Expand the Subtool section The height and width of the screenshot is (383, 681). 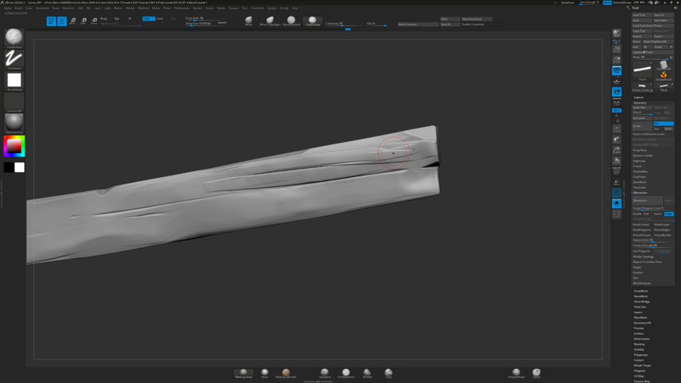638,97
